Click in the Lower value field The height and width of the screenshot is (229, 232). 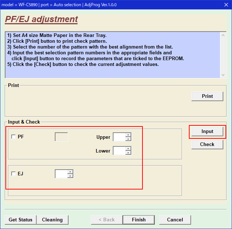pyautogui.click(x=119, y=151)
